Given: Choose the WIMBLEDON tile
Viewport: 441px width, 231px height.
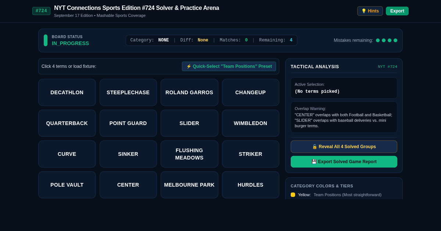Looking at the screenshot, I should click(x=251, y=123).
